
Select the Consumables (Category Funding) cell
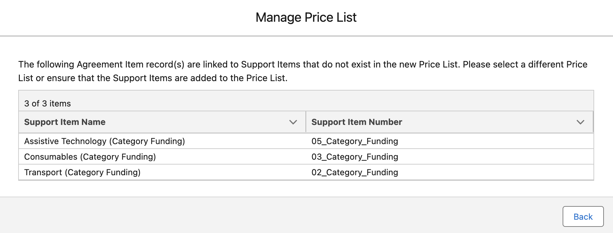[90, 157]
